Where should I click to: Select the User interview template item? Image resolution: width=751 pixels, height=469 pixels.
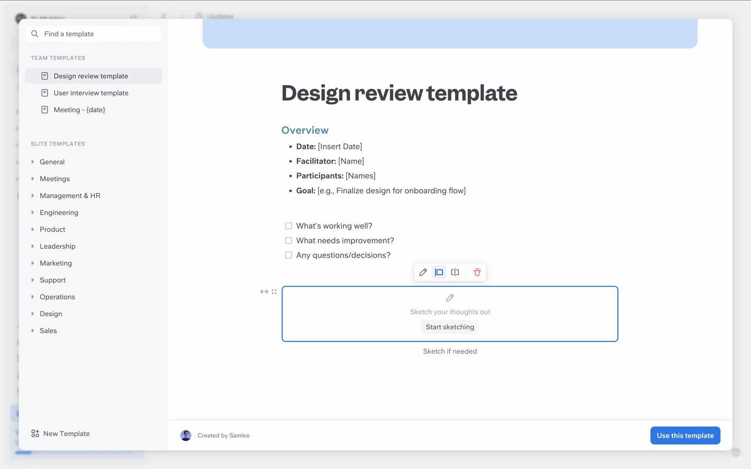91,93
